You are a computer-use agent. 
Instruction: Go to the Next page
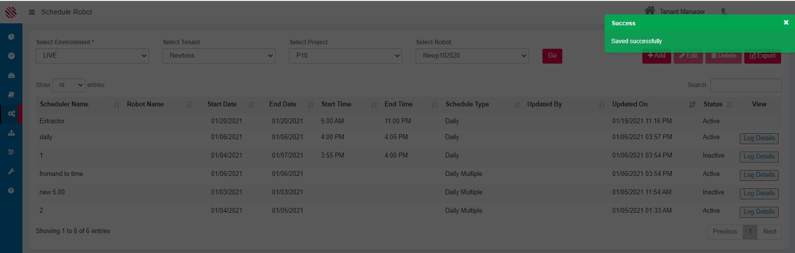769,232
